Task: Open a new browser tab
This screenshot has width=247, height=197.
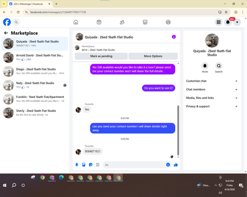Action: [x=56, y=4]
